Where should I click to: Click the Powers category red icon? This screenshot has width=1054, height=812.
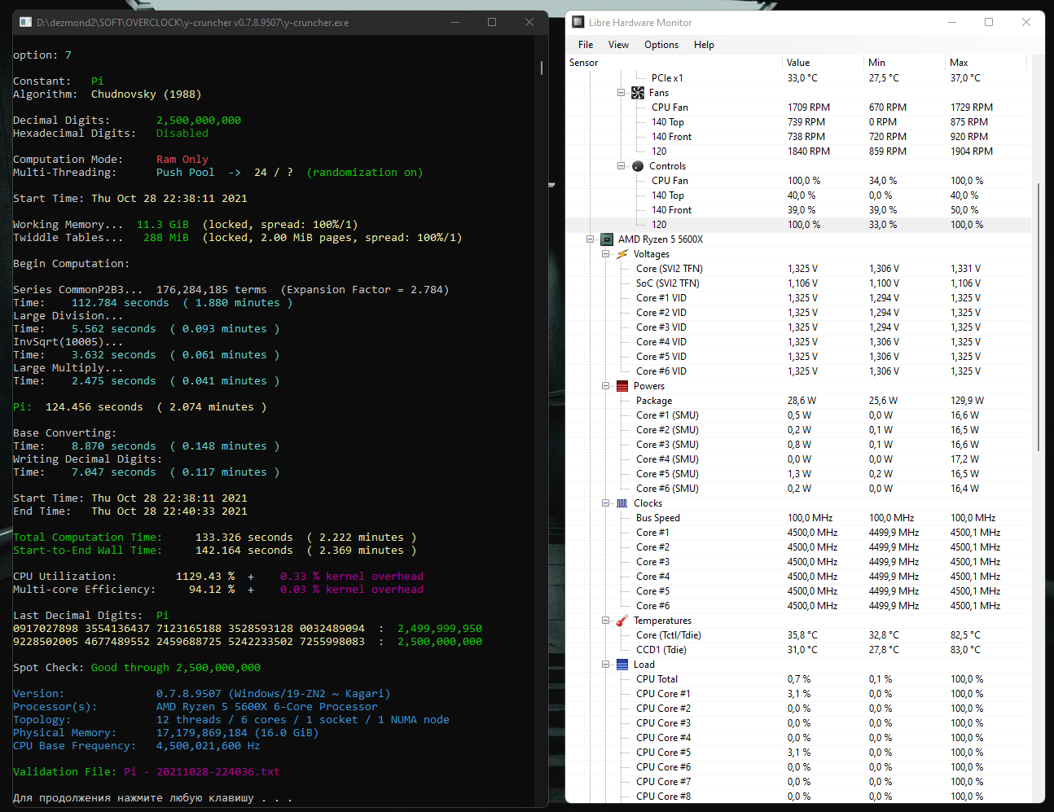click(622, 386)
